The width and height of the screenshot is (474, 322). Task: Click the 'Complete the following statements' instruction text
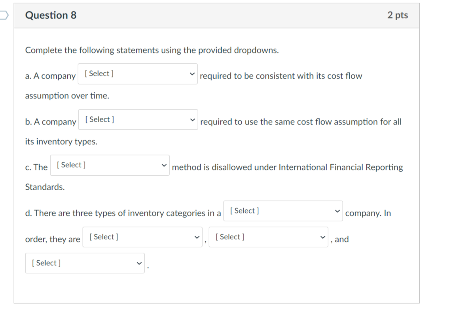pos(152,50)
